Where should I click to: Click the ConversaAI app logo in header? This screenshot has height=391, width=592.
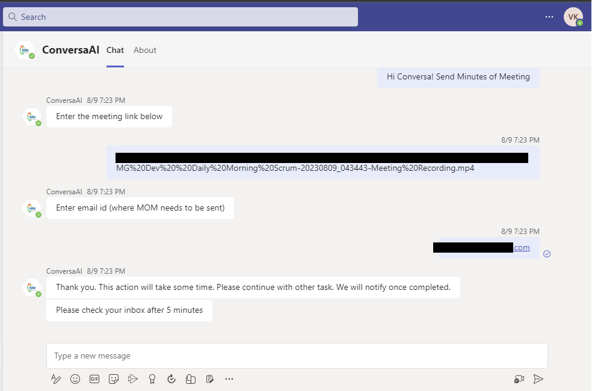tap(25, 50)
